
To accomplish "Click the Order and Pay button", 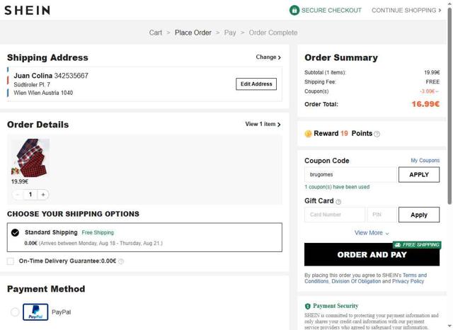I will point(372,254).
